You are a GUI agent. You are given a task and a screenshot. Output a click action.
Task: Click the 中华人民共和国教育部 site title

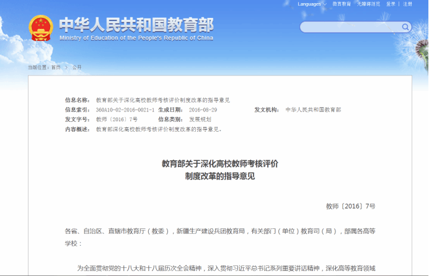click(136, 25)
